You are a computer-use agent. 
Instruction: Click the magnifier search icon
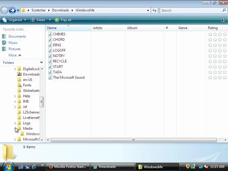[224, 10]
